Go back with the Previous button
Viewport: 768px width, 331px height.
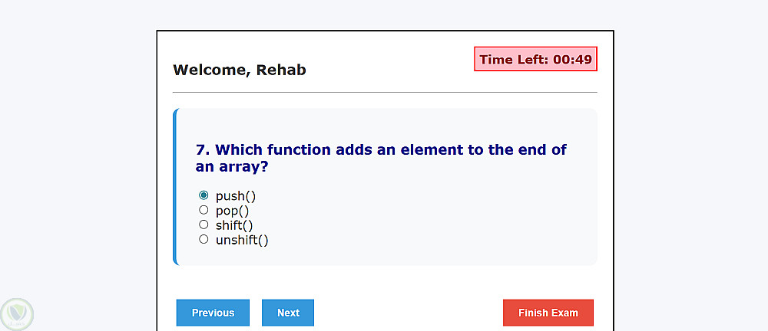pyautogui.click(x=213, y=313)
